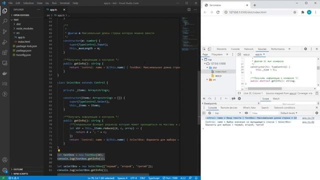Open Run and Debug view in VS Code
This screenshot has width=320, height=180.
[4, 42]
